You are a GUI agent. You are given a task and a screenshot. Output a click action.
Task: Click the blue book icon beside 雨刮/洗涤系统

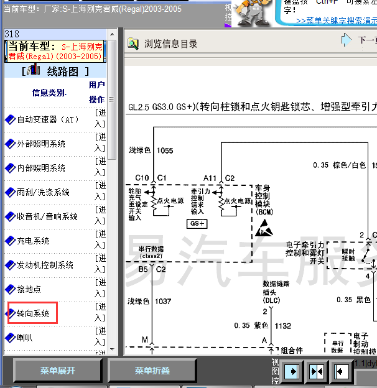[11, 193]
